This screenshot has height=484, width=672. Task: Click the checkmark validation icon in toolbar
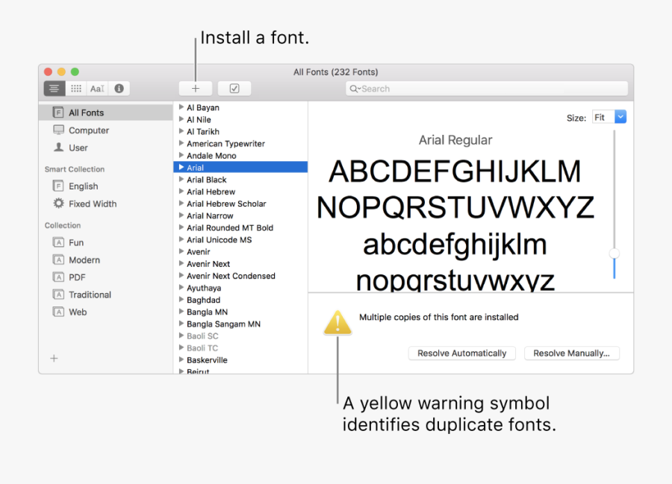pyautogui.click(x=234, y=88)
